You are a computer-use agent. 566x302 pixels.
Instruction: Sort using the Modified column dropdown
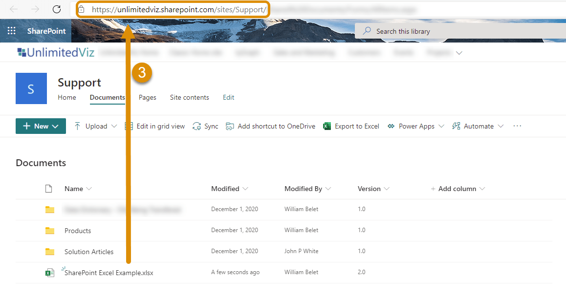tap(245, 189)
